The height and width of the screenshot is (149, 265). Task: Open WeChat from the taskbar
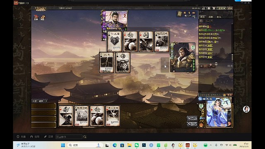click(137, 145)
